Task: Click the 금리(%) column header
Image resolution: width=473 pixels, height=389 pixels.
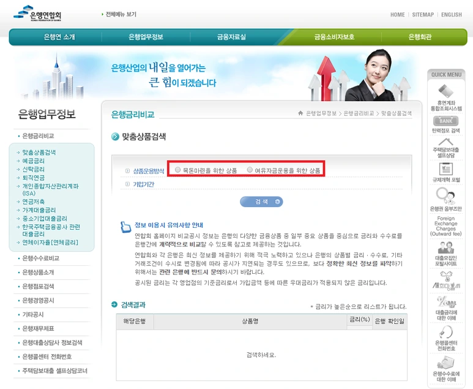Action: coord(360,320)
